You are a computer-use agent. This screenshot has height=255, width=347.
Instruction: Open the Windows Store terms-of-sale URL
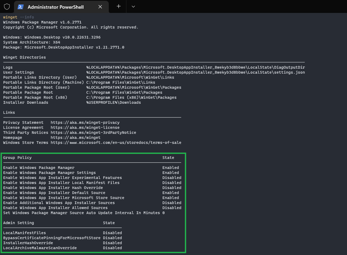(x=116, y=143)
